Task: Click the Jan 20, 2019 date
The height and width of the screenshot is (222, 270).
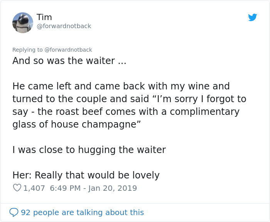Action: coord(113,188)
